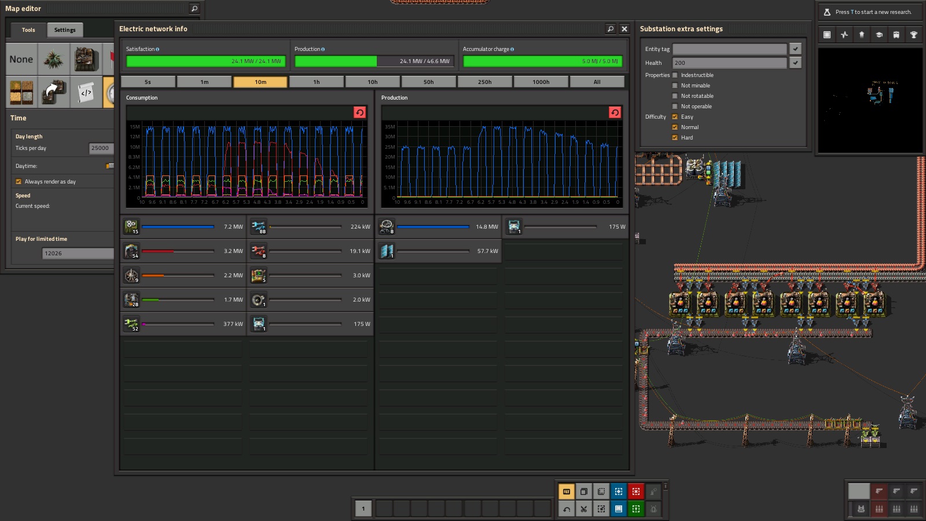Adjust the Daytime slider handle
926x521 pixels.
click(109, 166)
